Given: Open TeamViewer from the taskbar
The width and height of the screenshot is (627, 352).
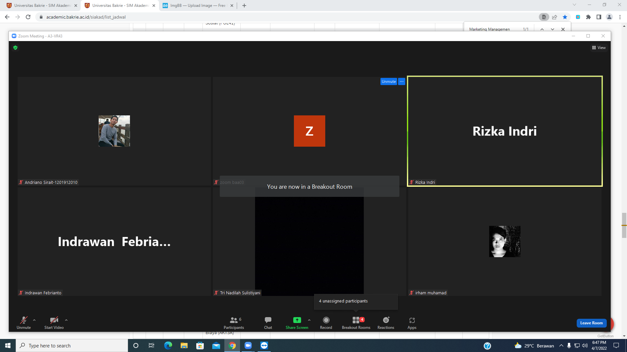Looking at the screenshot, I should coord(264,345).
